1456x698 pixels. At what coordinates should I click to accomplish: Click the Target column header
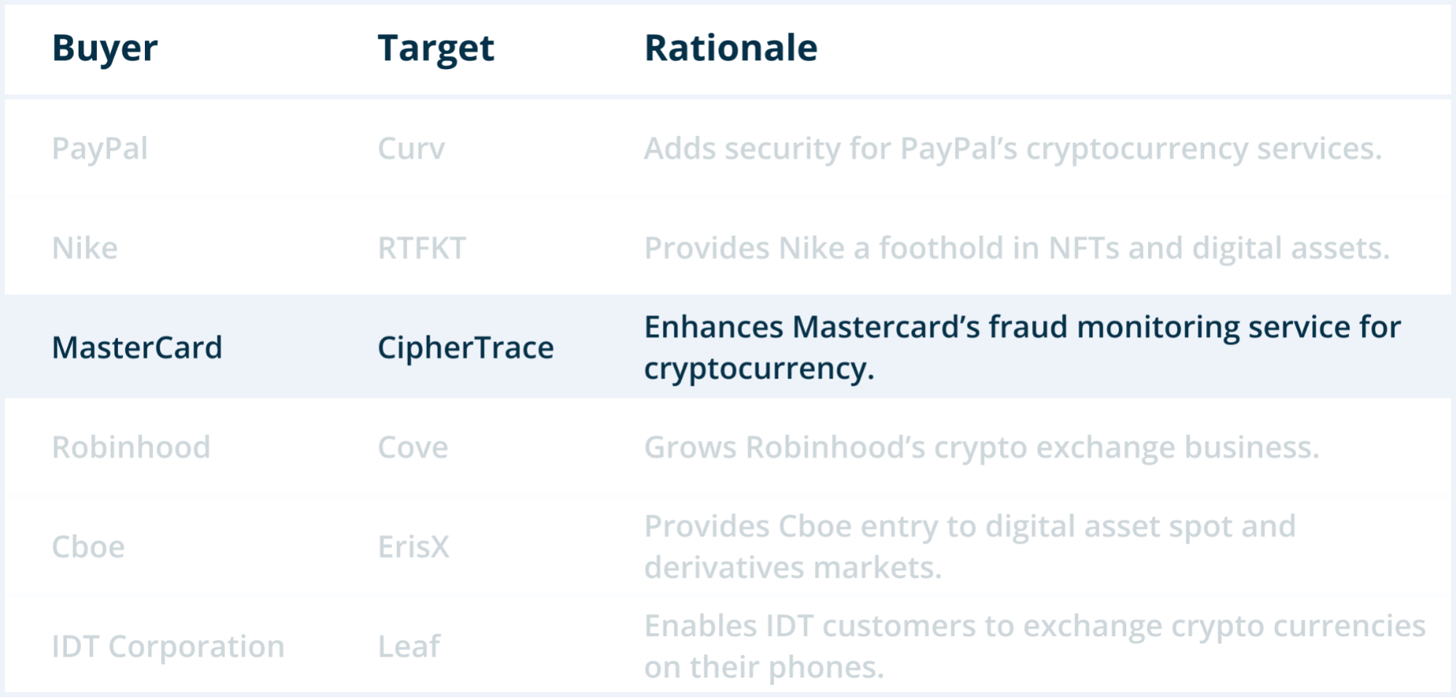click(x=436, y=49)
